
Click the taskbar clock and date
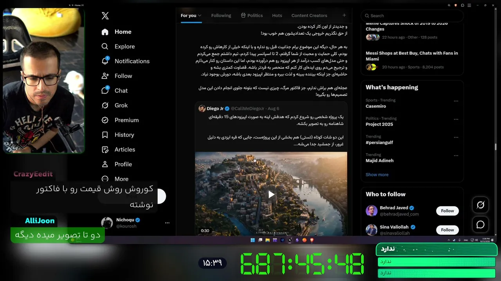[485, 240]
